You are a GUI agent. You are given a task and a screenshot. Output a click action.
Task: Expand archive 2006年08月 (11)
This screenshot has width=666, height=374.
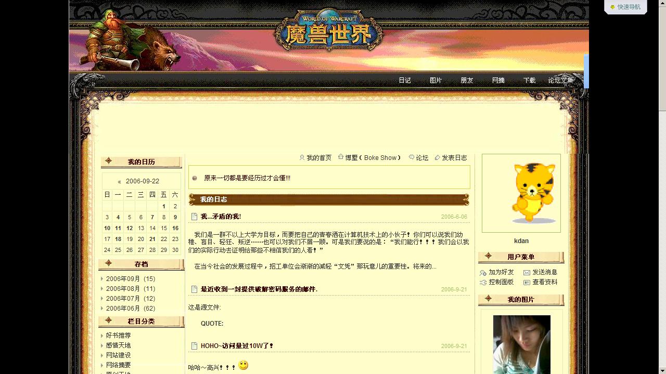click(131, 289)
